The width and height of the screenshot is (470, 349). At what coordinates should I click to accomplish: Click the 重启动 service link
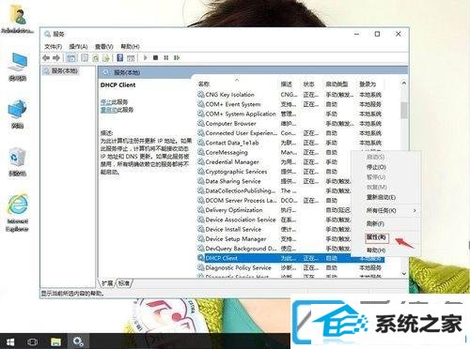point(108,110)
